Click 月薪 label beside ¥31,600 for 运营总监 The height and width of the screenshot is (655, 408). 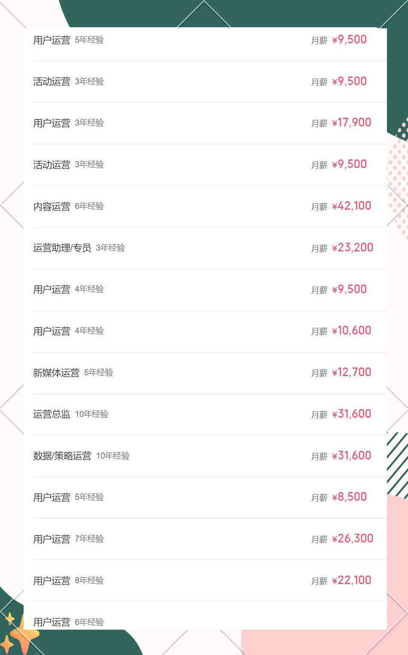(x=320, y=415)
